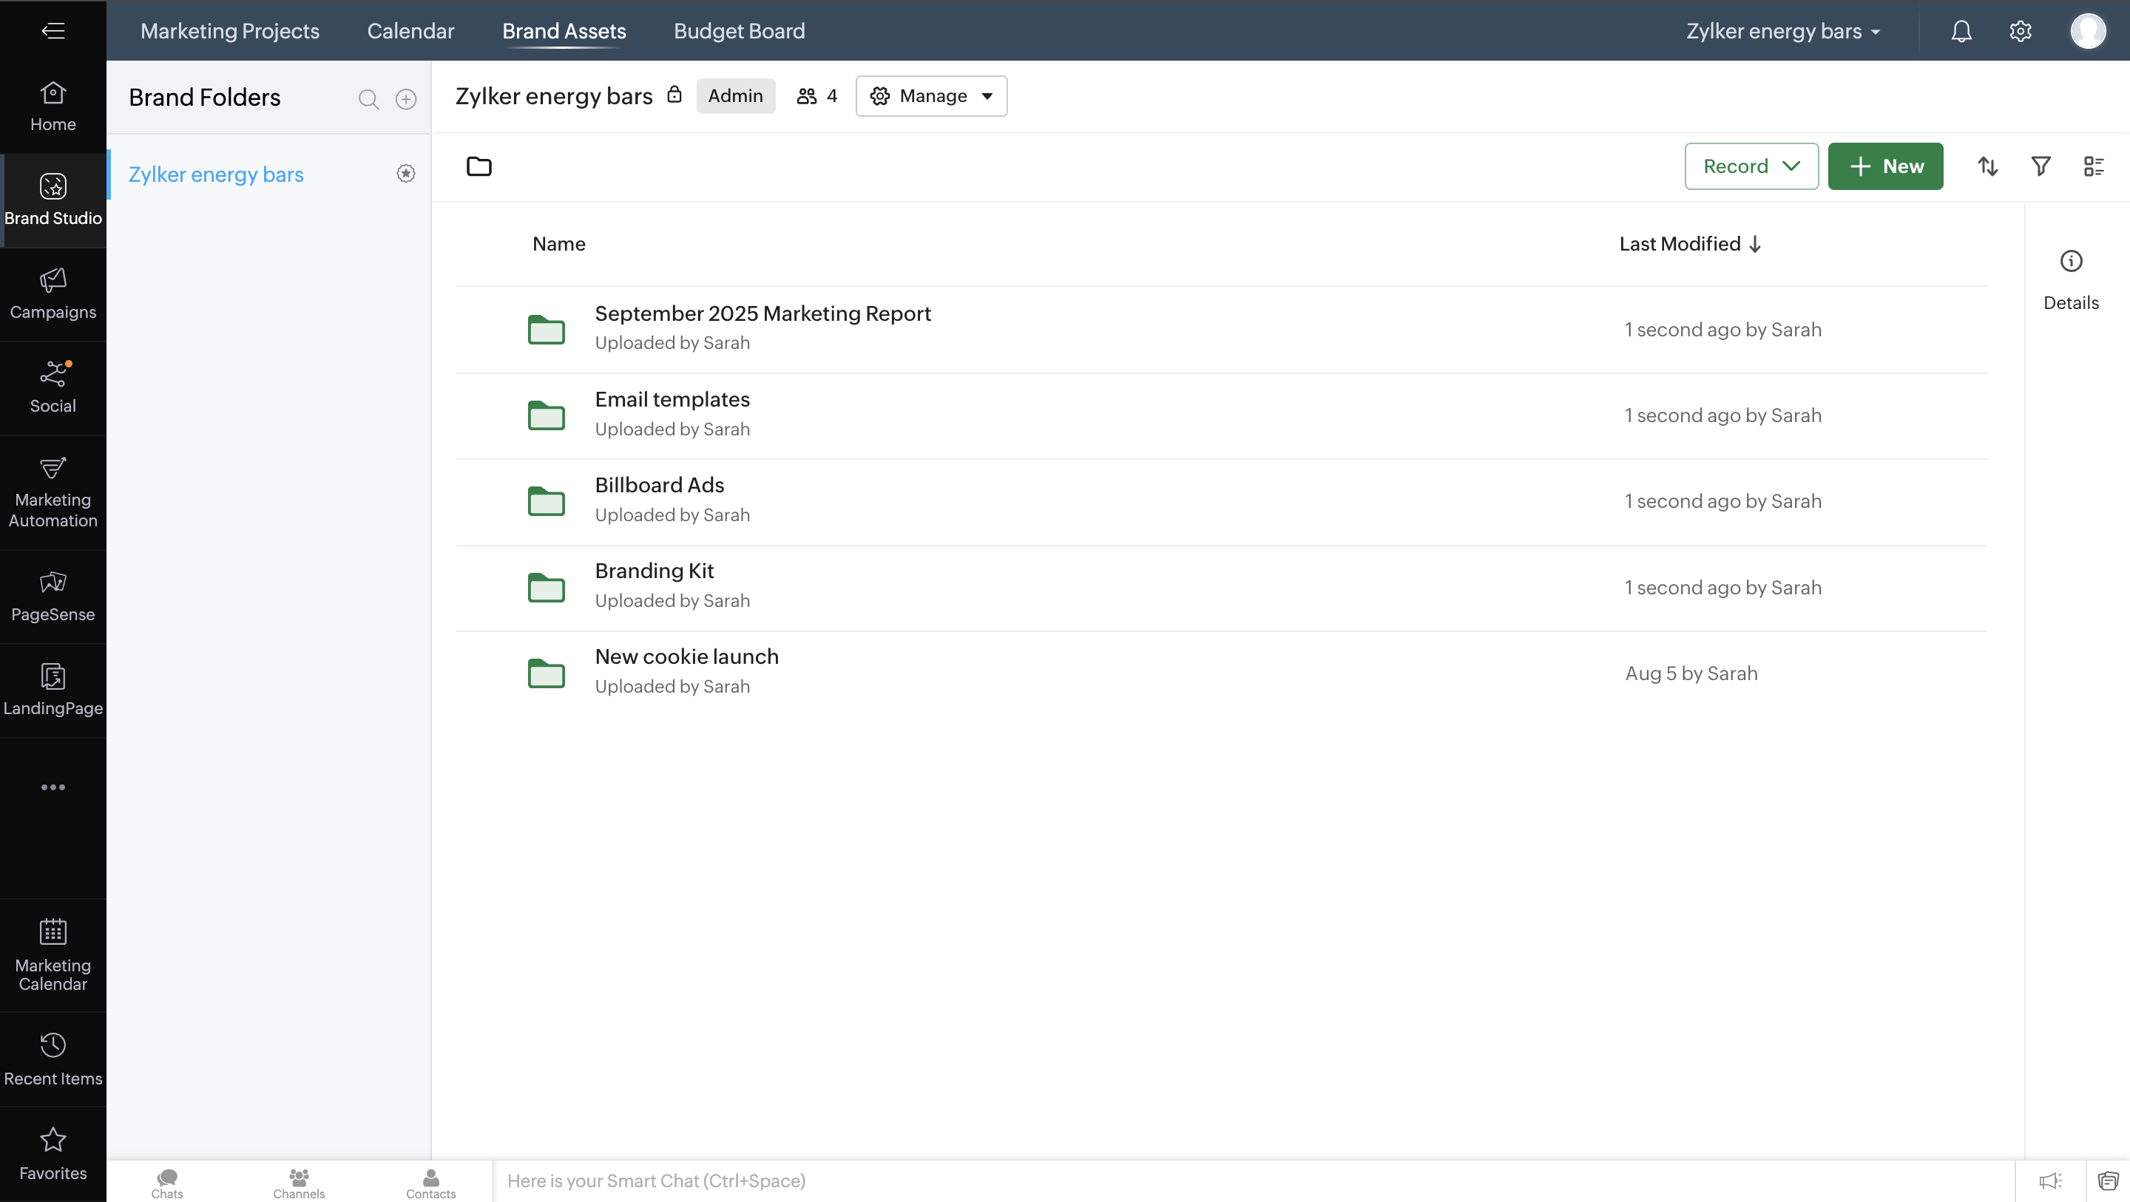
Task: Search brand folders with magnifier icon
Action: click(x=369, y=99)
